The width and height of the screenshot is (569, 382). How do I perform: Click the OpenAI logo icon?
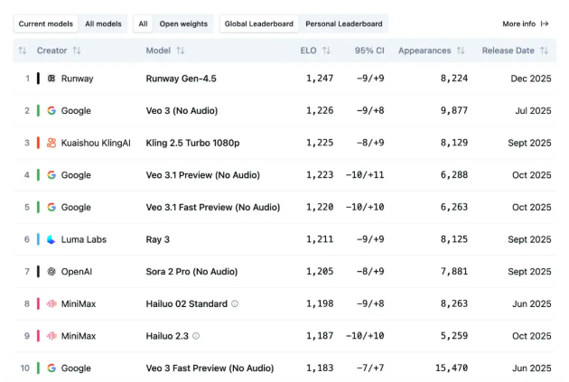51,272
